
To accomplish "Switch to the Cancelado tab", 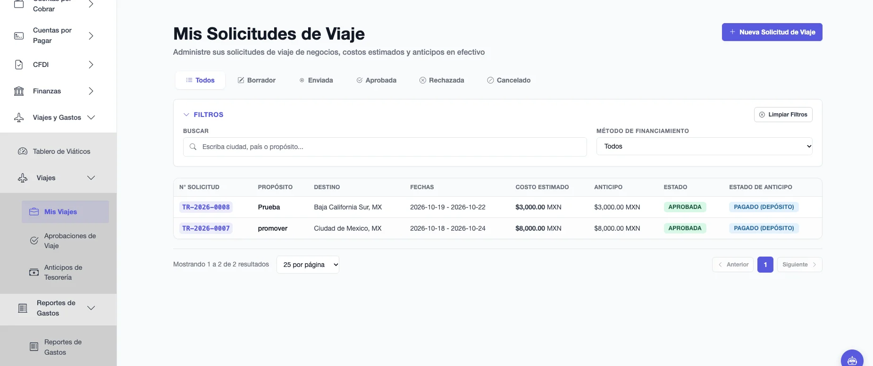I will (509, 80).
